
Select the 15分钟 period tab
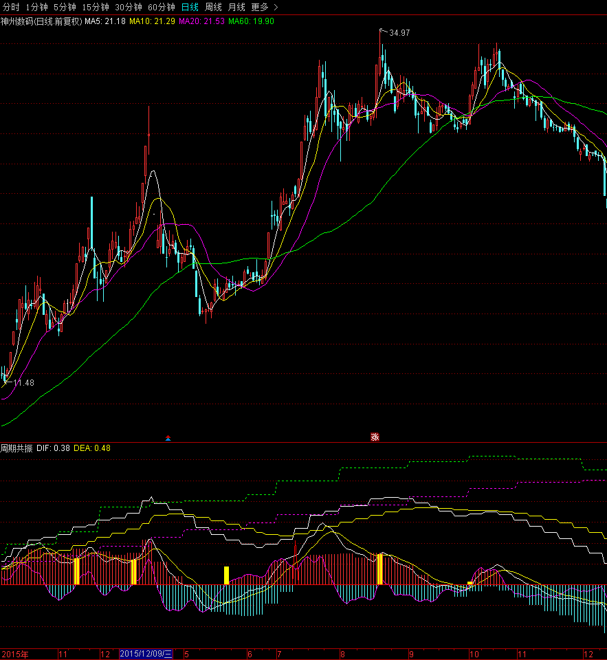pos(96,7)
